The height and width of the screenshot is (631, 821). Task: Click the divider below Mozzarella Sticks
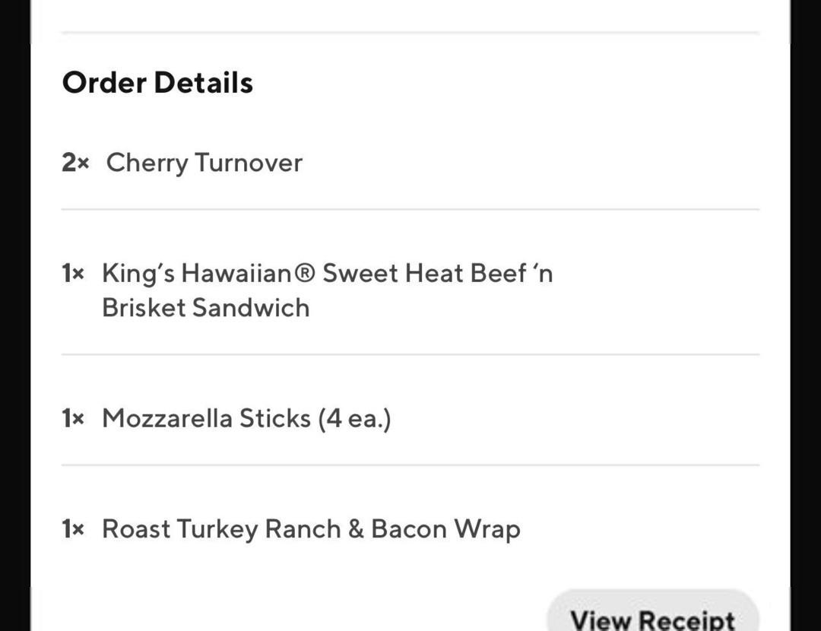tap(410, 465)
